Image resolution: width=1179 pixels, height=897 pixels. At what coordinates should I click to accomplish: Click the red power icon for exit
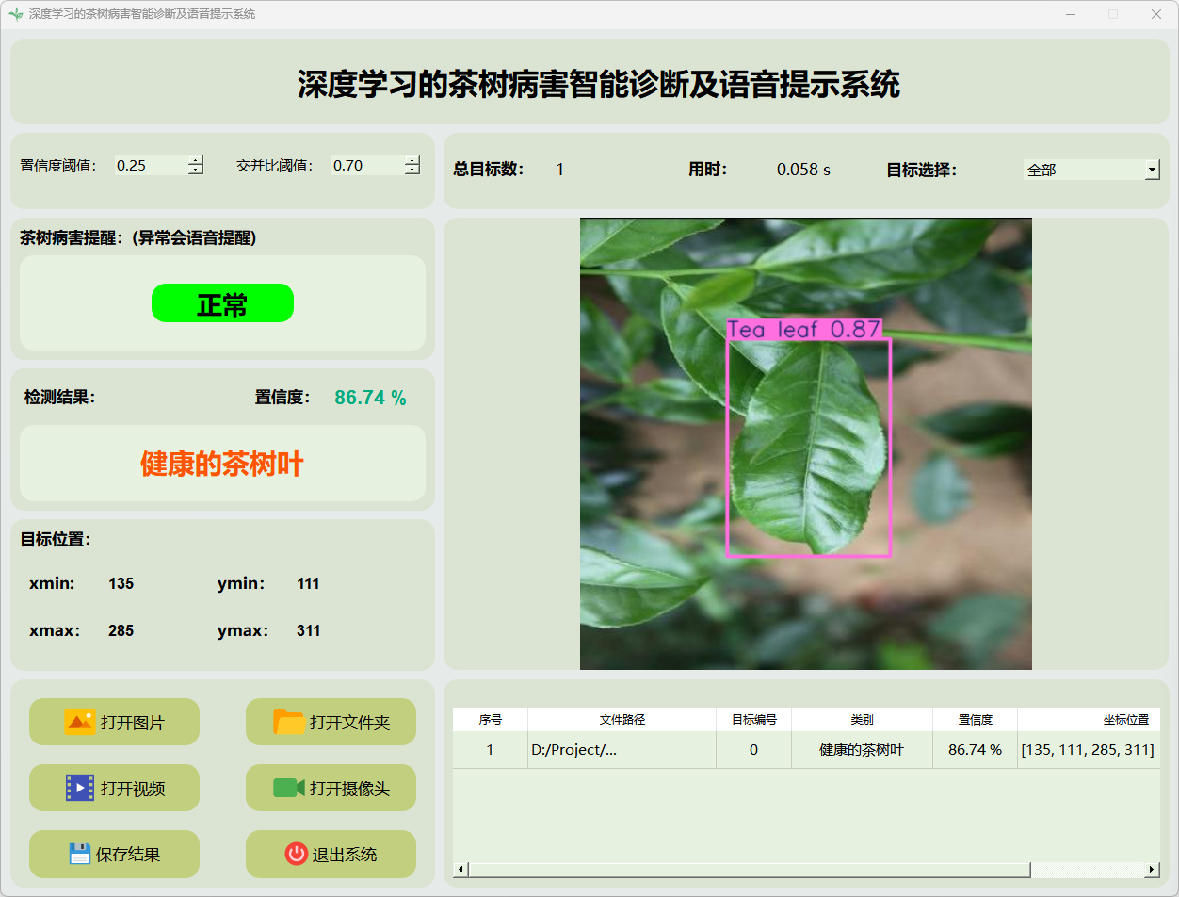296,854
